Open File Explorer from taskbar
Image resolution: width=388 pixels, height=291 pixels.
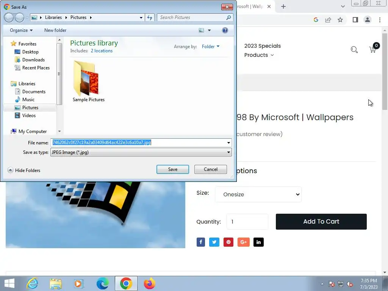56,283
